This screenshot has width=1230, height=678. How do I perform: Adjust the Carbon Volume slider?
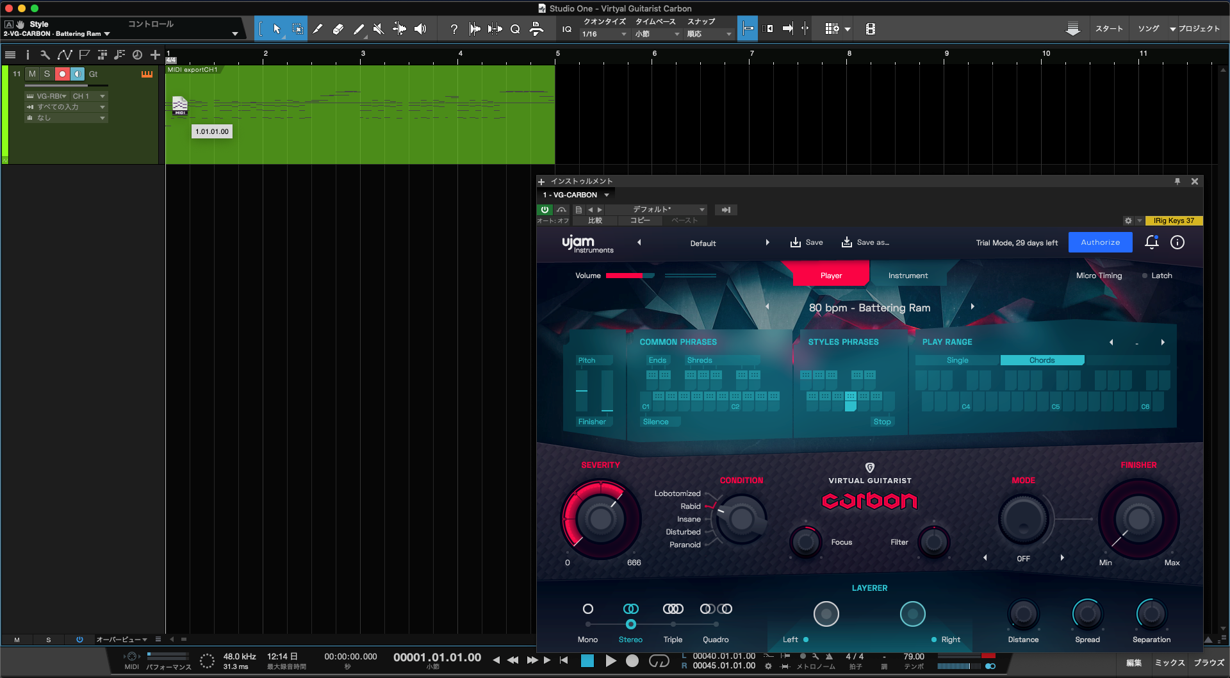click(x=630, y=276)
